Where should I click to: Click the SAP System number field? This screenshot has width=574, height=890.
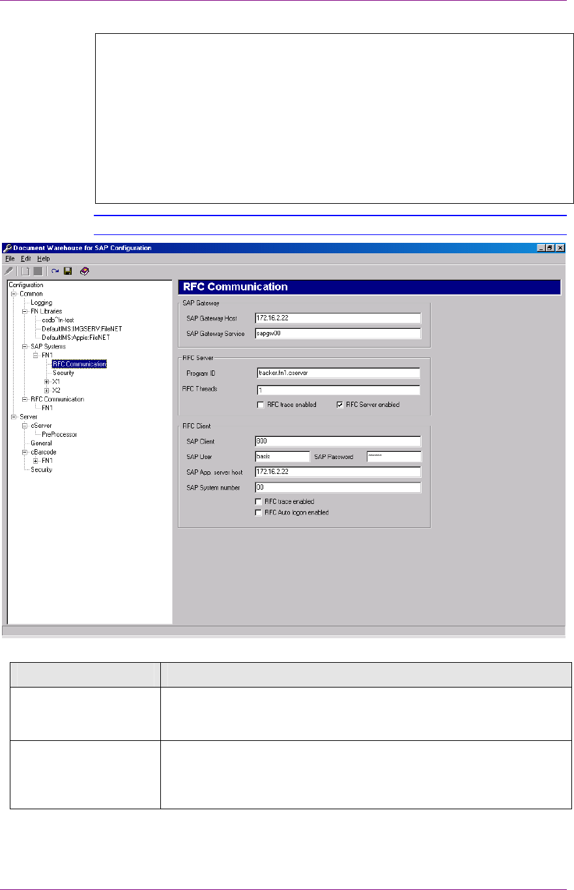pyautogui.click(x=338, y=487)
